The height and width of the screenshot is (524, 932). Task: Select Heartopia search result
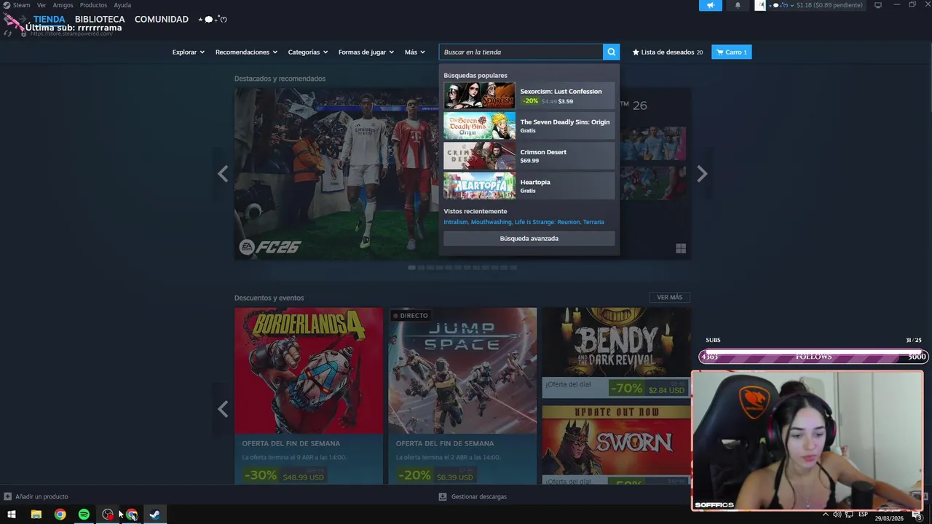coord(529,186)
